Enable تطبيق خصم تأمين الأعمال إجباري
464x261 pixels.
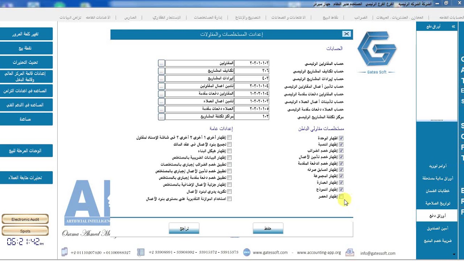click(229, 171)
